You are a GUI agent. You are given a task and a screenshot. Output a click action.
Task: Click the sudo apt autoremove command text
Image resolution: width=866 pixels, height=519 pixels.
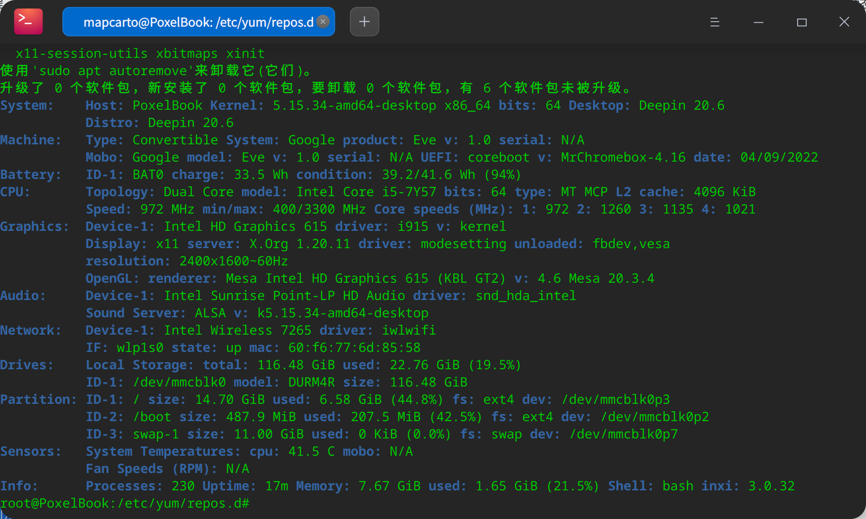[x=115, y=70]
